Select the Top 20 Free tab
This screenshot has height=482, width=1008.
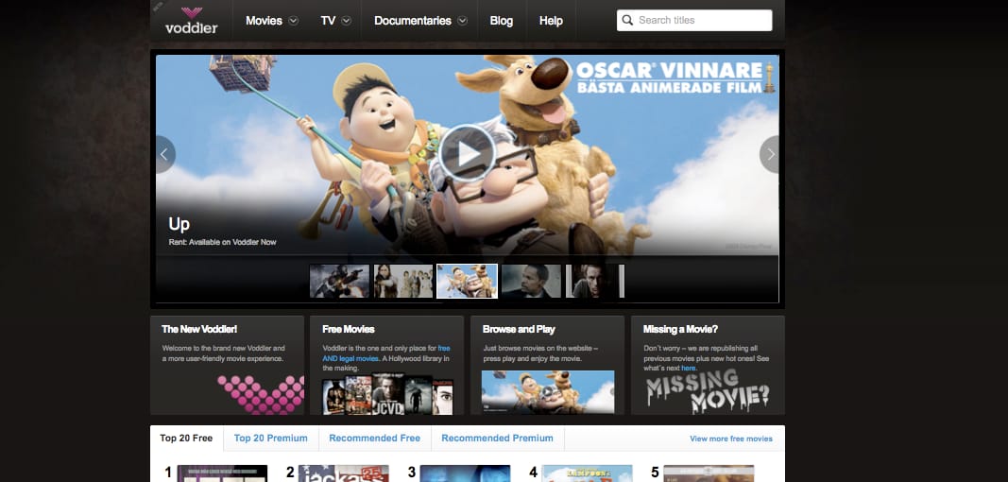coord(186,439)
